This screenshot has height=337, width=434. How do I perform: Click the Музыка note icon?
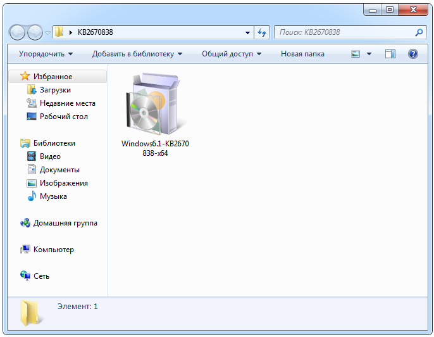tap(32, 196)
